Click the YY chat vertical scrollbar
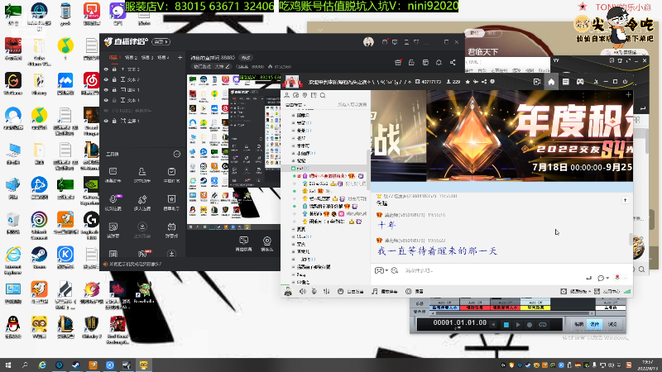Screen dimensions: 662x372 pos(631,239)
